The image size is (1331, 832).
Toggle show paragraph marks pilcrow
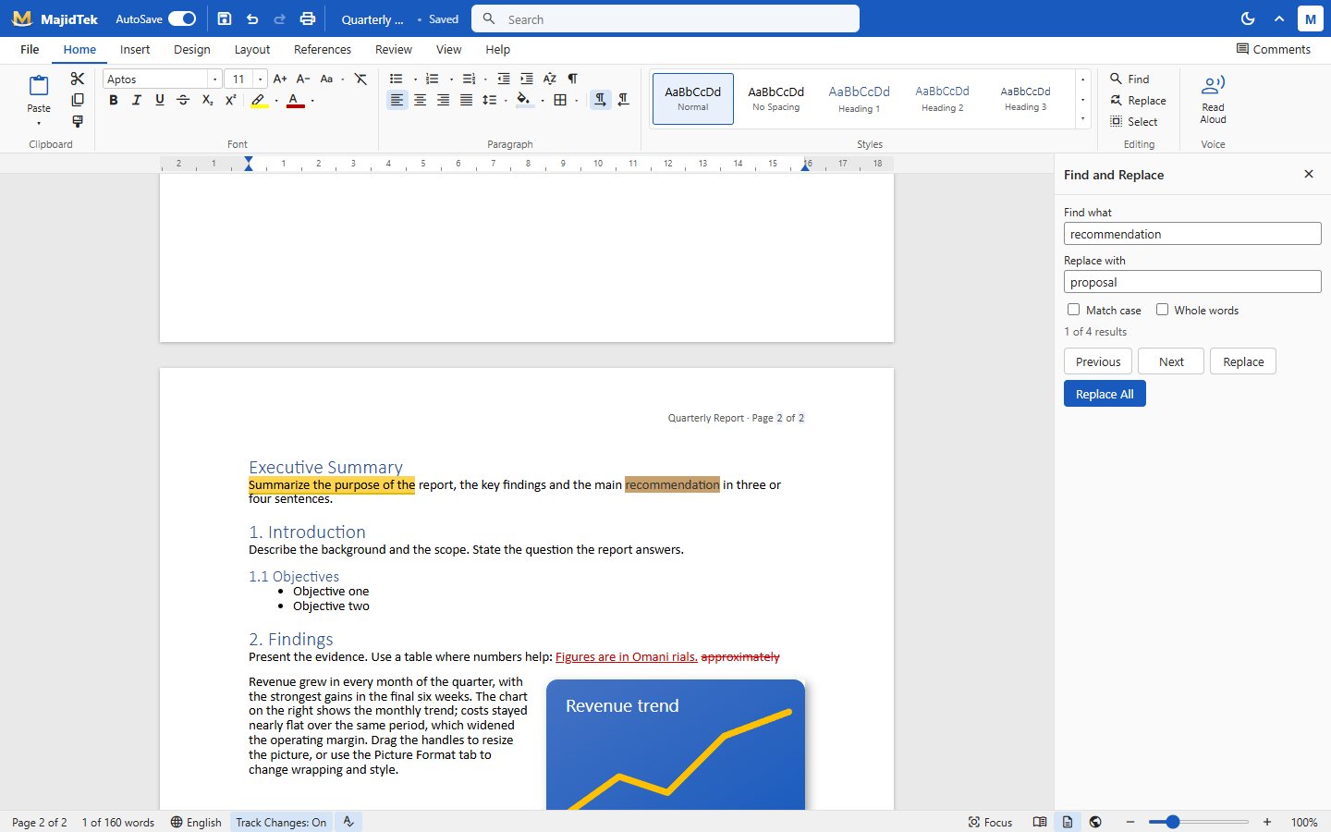point(573,79)
